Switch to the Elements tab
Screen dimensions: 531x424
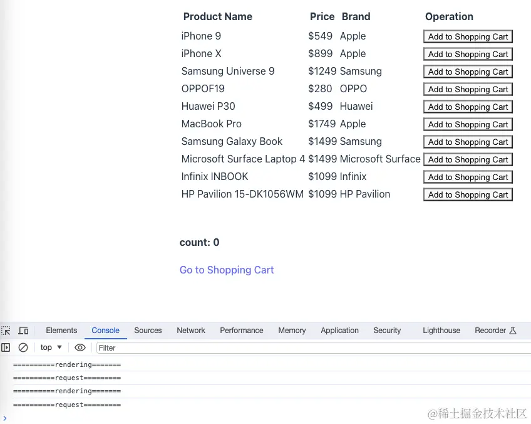pos(61,331)
